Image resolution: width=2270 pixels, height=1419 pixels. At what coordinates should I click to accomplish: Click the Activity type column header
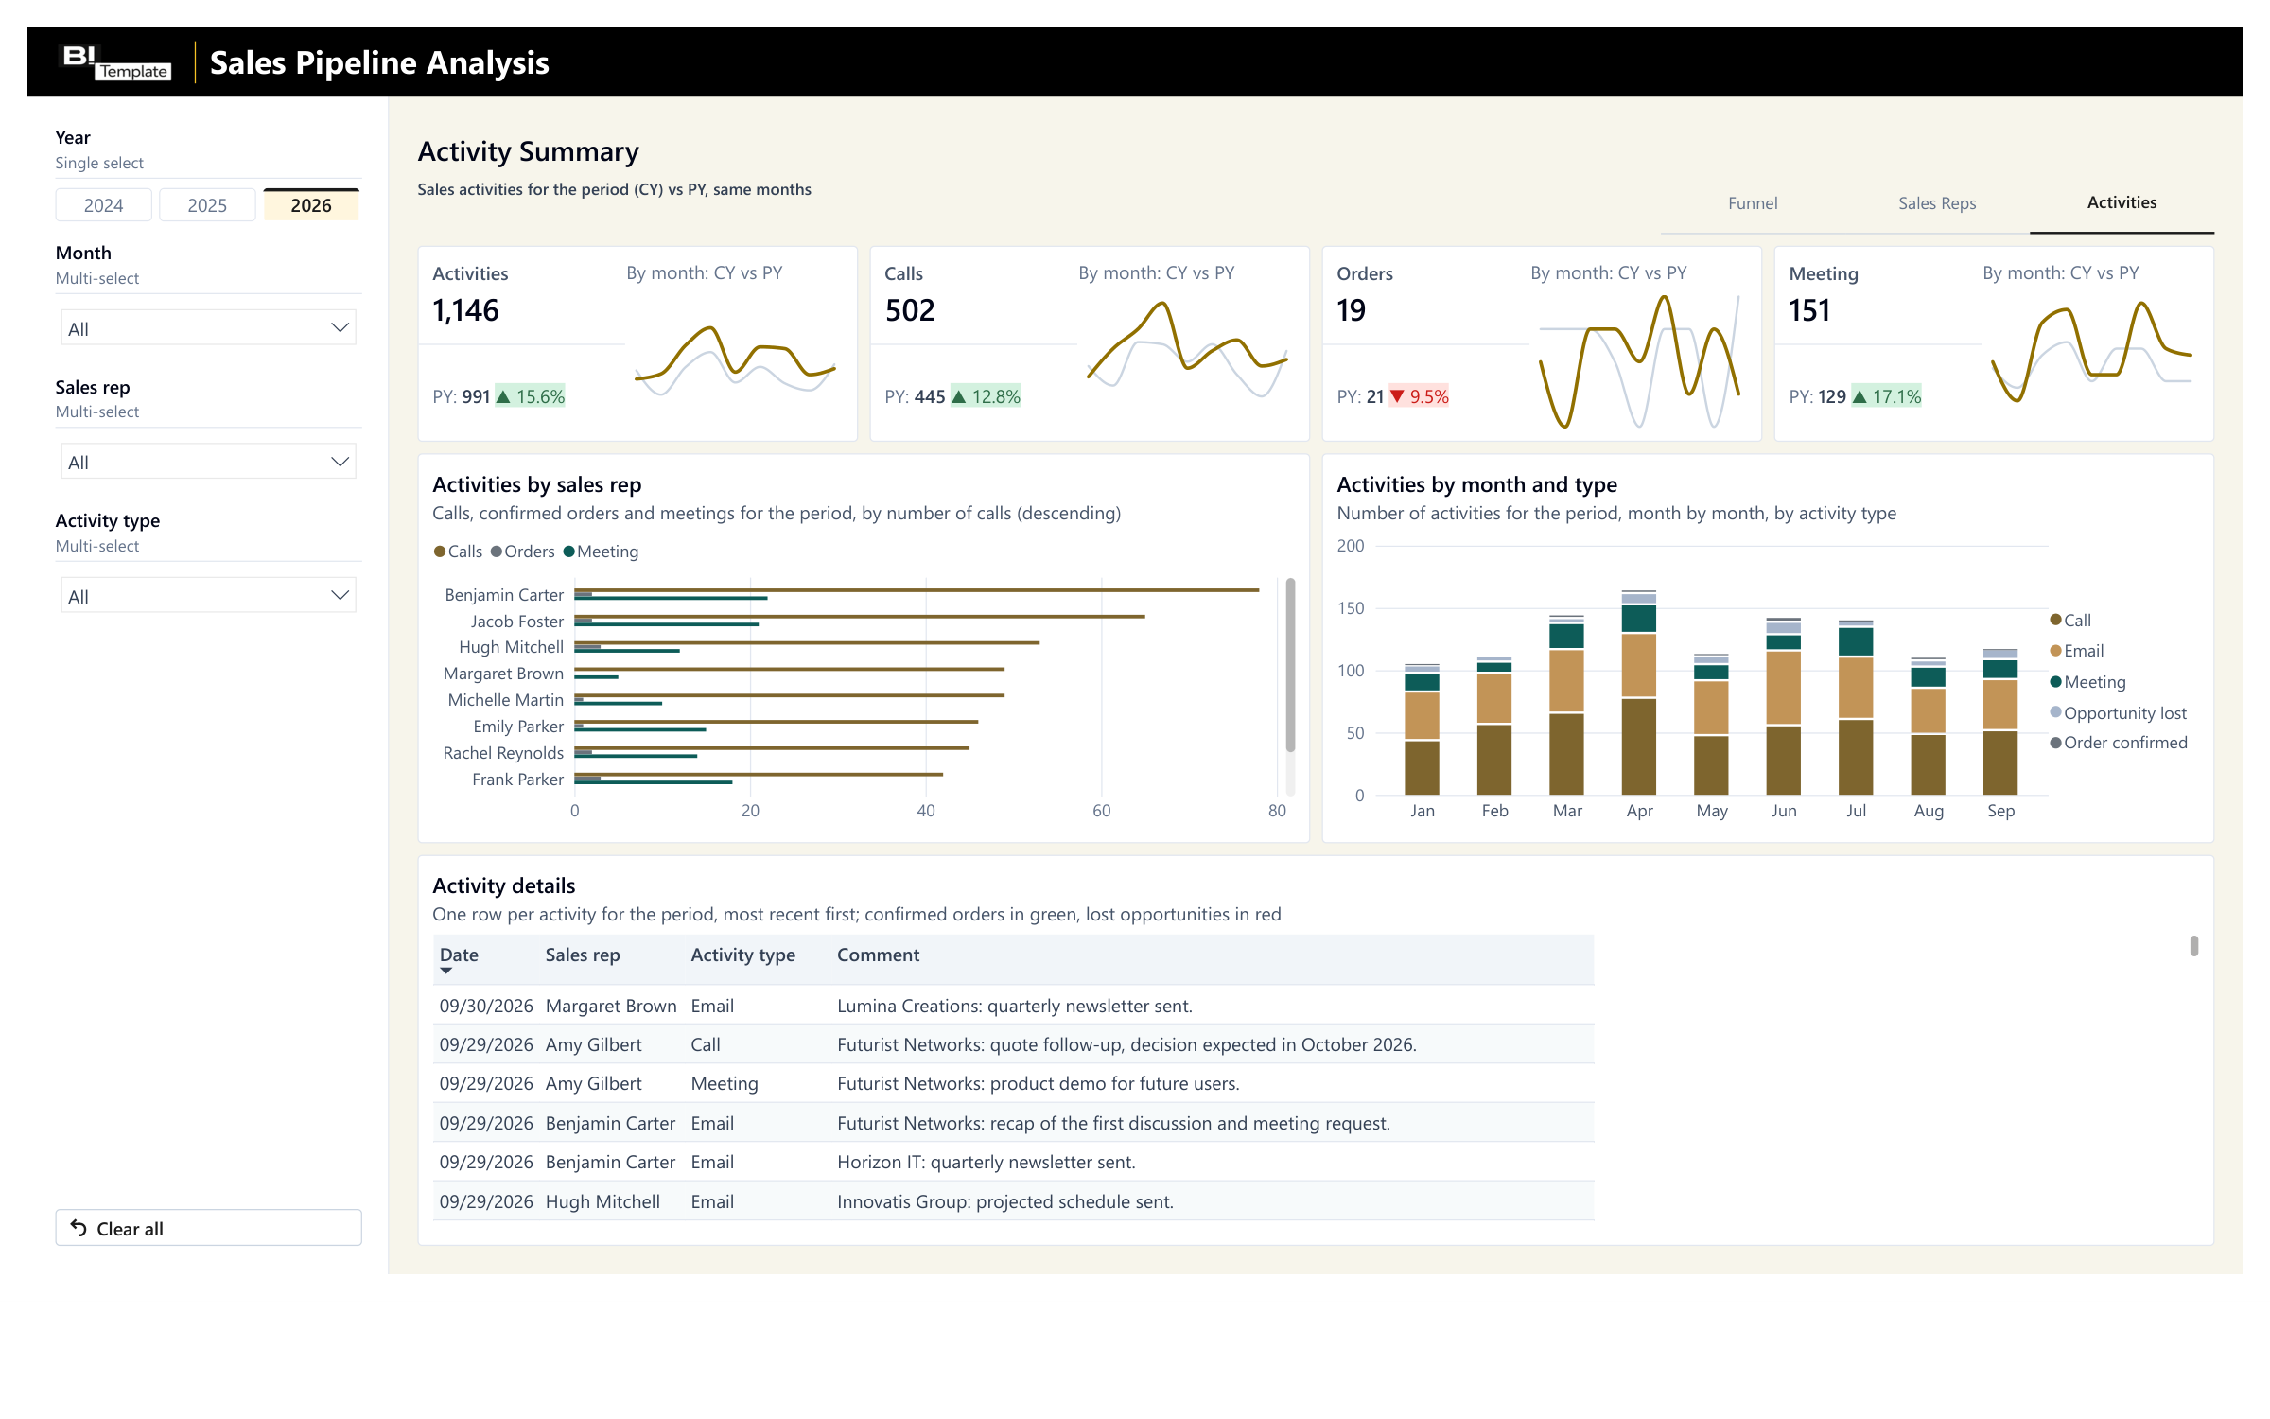pyautogui.click(x=743, y=955)
